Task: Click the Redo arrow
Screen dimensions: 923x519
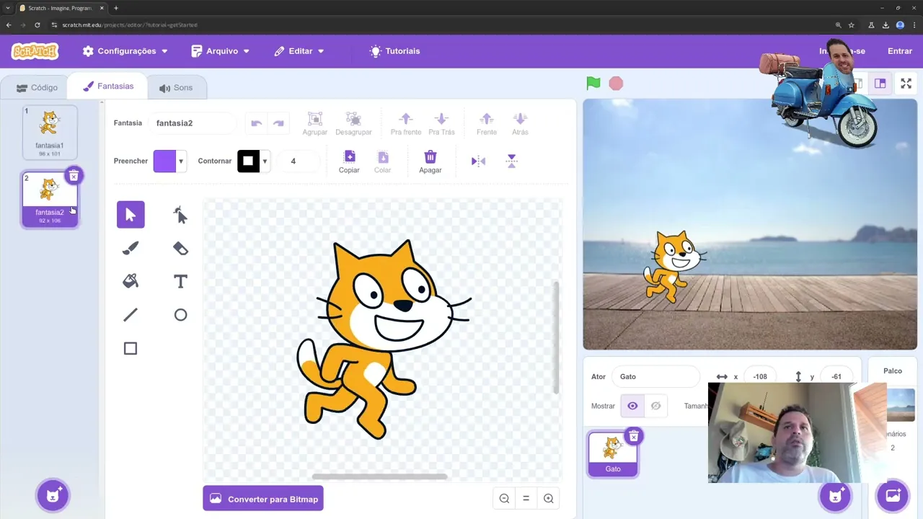Action: pyautogui.click(x=278, y=123)
